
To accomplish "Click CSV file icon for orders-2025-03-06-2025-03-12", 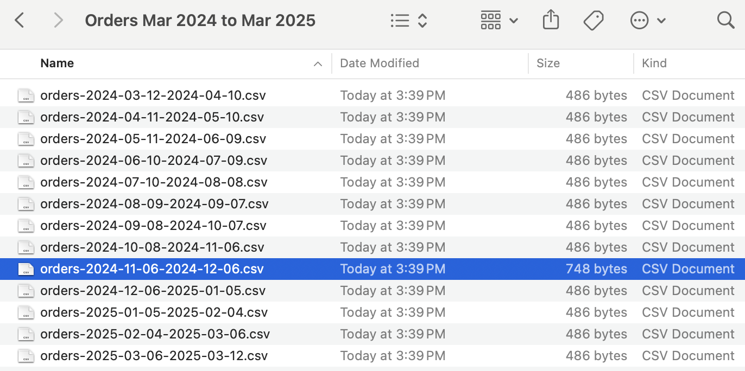I will [26, 356].
